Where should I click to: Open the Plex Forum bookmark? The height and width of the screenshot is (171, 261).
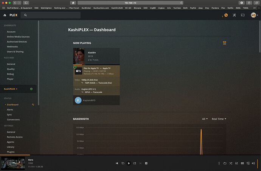pyautogui.click(x=67, y=8)
